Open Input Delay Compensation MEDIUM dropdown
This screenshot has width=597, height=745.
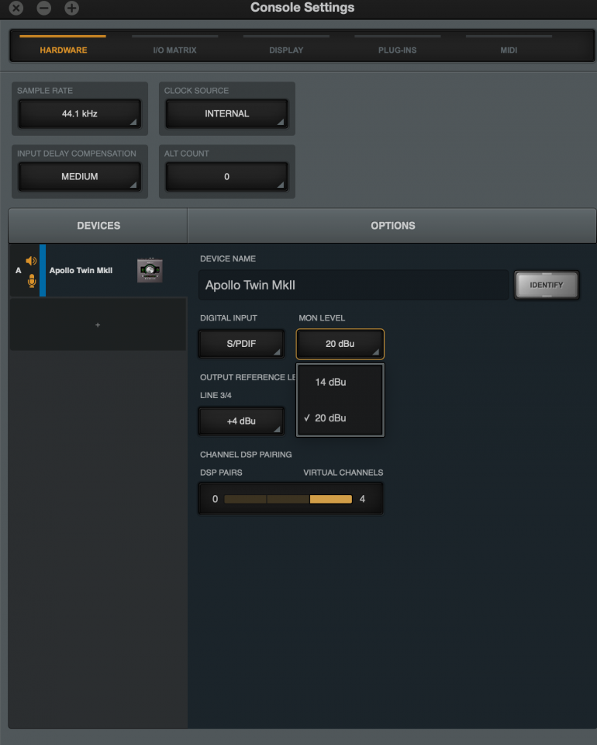click(x=80, y=177)
